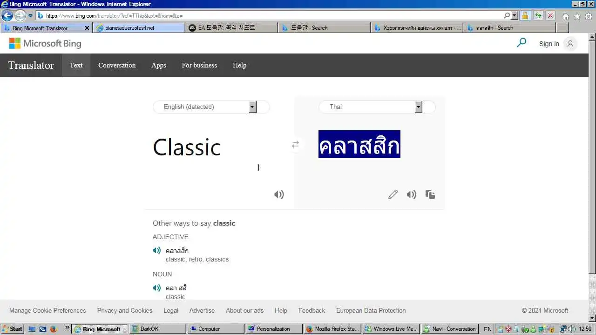This screenshot has height=335, width=596.
Task: Click Show Desktop in Quick Launch
Action: click(x=32, y=329)
